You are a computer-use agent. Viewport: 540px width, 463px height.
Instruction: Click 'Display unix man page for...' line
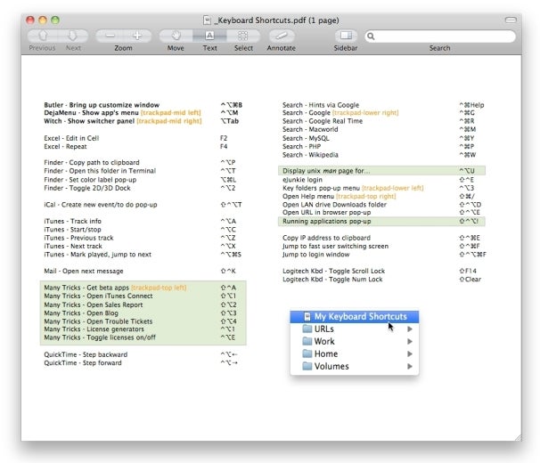coord(326,171)
